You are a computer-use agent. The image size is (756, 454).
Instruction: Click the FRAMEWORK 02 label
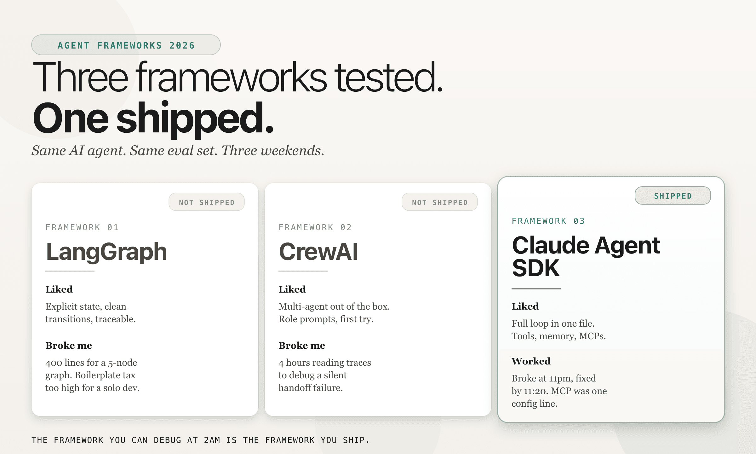coord(315,227)
